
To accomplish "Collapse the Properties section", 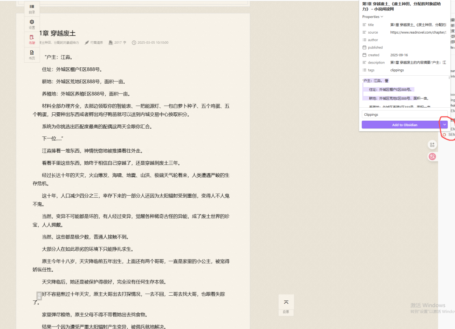I will pyautogui.click(x=372, y=17).
